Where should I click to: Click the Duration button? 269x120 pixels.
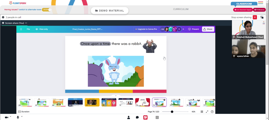[x=24, y=112]
